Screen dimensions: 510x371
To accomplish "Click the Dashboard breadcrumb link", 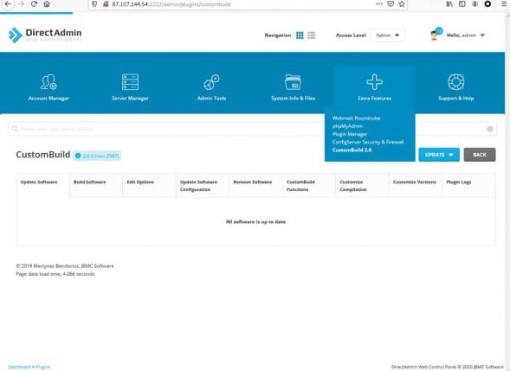I will click(19, 367).
